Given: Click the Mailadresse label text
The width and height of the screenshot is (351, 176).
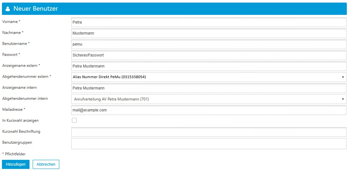Looking at the screenshot, I should tap(14, 109).
